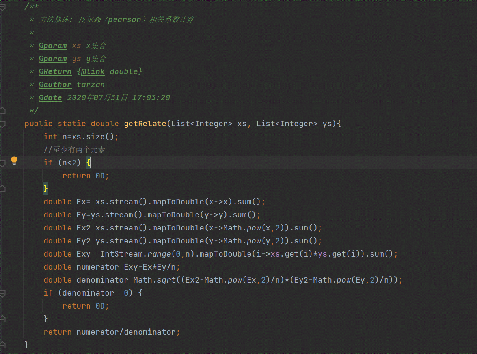The width and height of the screenshot is (477, 354).
Task: Click IntStream in the Exy line
Action: (x=119, y=254)
